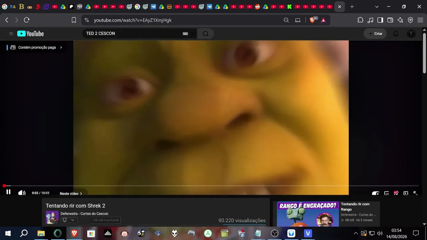Click the address bar URL youtube.com/watch
Image resolution: width=427 pixels, height=240 pixels.
[x=133, y=20]
